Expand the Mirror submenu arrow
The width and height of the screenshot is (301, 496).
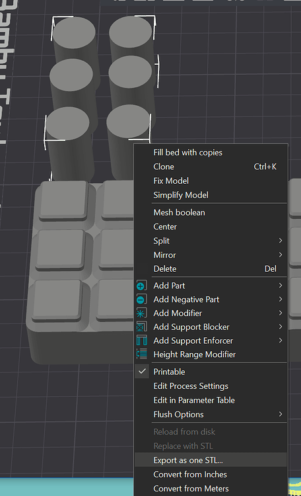click(280, 255)
